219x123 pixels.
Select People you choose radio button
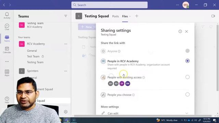(188, 94)
